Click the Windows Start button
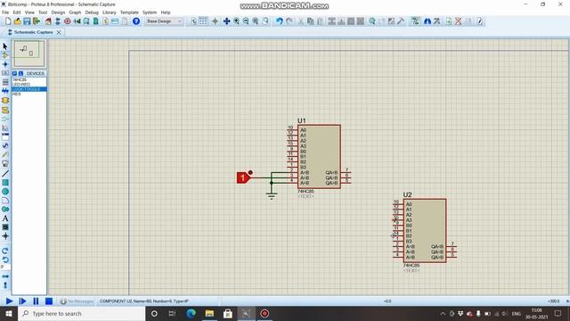This screenshot has width=570, height=321. tap(9, 313)
